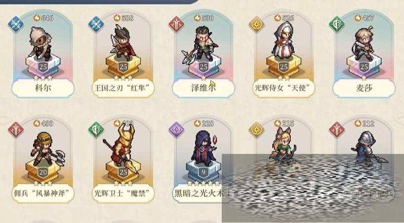The width and height of the screenshot is (404, 223).
Task: Select the red sword emblem on 佣兵"风暴神斧" card
Action: click(16, 130)
